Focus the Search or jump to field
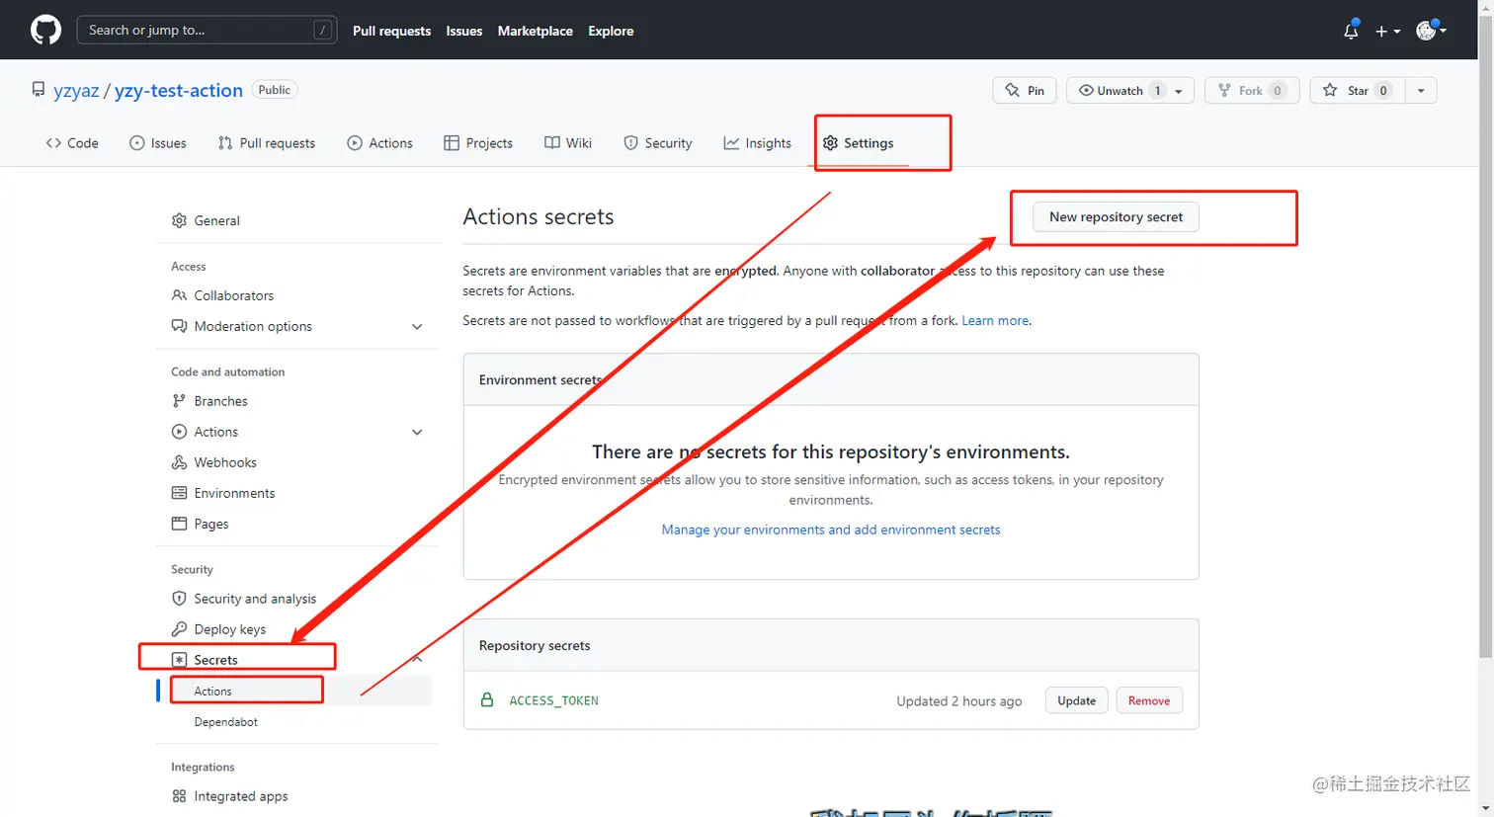1494x817 pixels. [207, 30]
